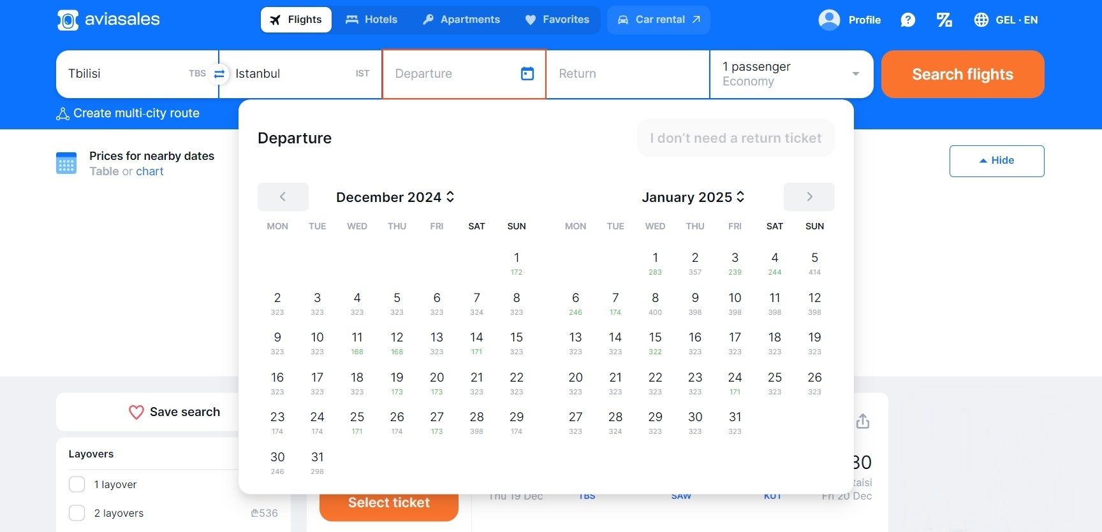Swap origin and destination cities
The height and width of the screenshot is (532, 1102).
(219, 74)
